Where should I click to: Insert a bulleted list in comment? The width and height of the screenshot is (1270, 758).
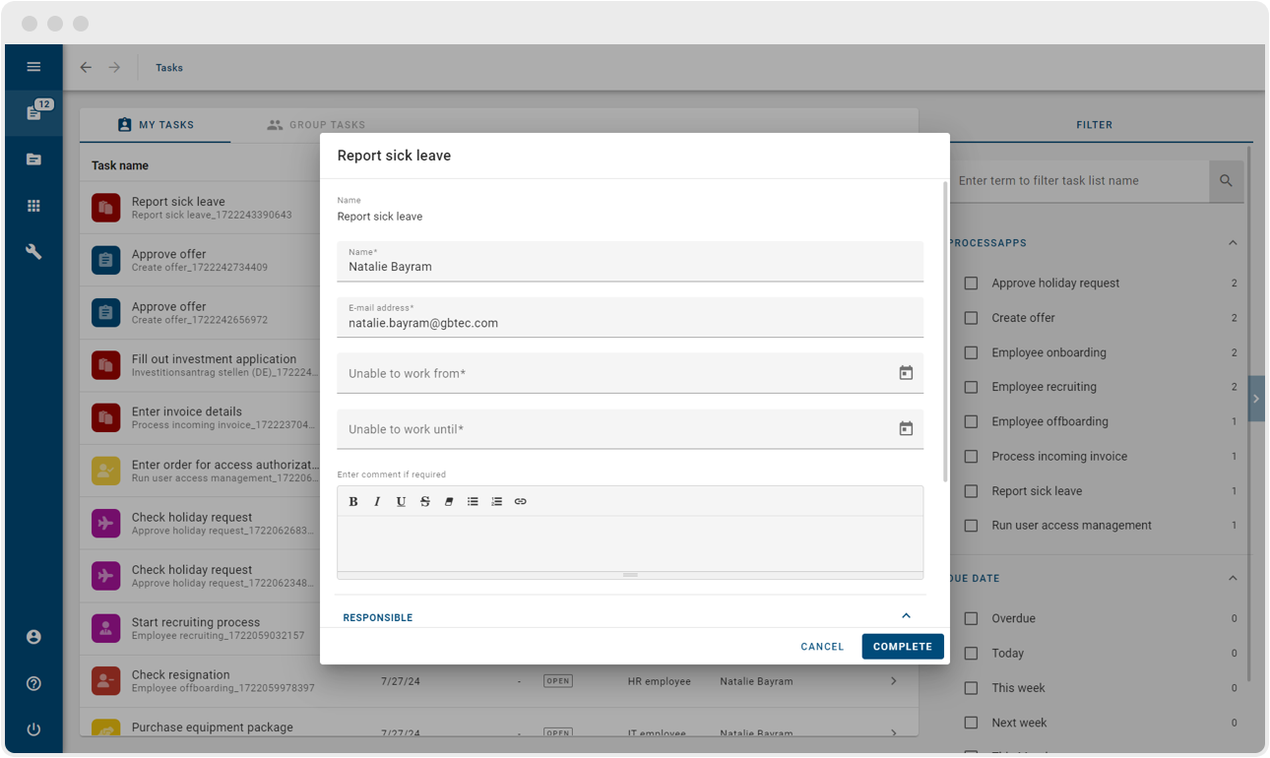click(473, 501)
